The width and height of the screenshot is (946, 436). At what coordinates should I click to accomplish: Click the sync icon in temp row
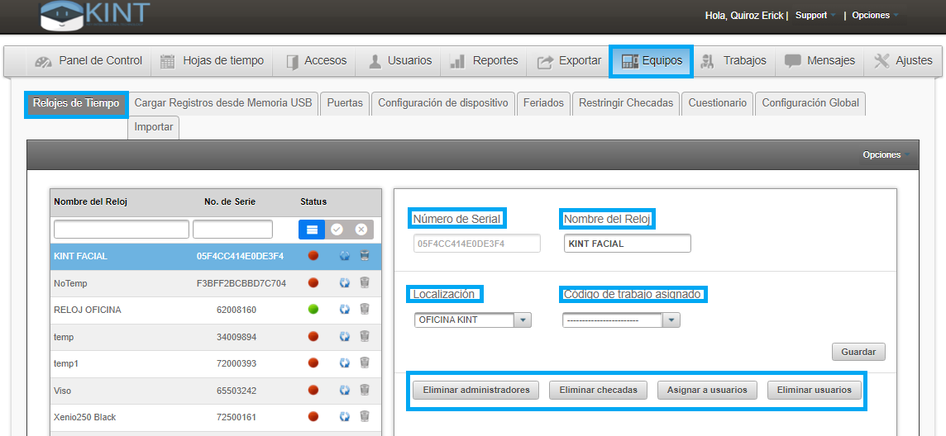tap(345, 337)
